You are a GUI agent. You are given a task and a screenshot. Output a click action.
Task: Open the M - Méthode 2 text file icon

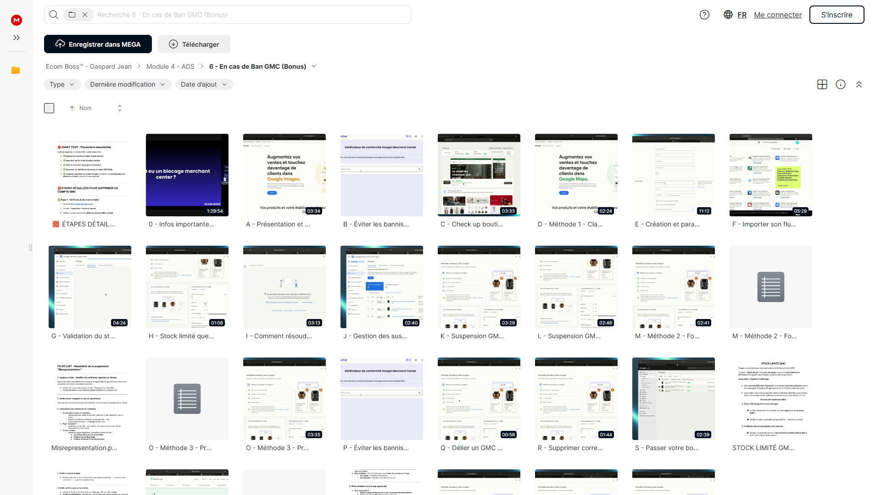[x=771, y=287]
